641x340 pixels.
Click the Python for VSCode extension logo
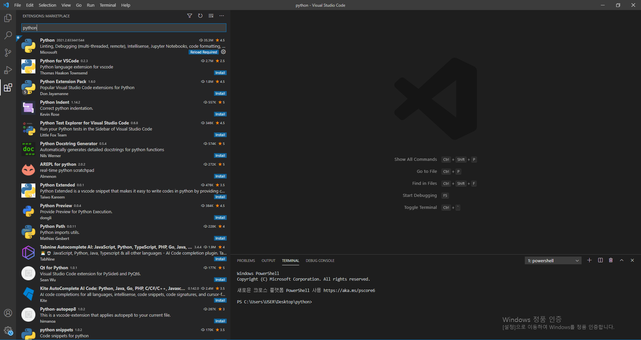[x=28, y=66]
